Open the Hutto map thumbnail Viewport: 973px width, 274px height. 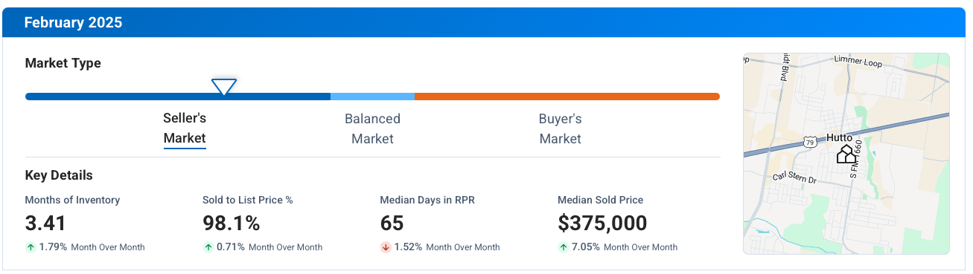click(846, 154)
